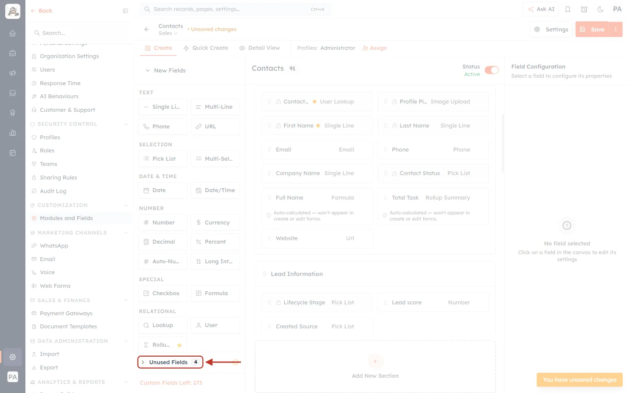Image resolution: width=629 pixels, height=393 pixels.
Task: Collapse the Sales & Finance group
Action: coord(126,300)
